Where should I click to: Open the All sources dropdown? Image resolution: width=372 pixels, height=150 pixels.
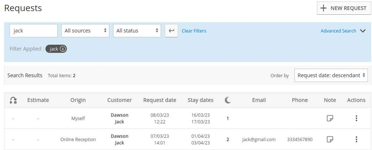pos(85,31)
